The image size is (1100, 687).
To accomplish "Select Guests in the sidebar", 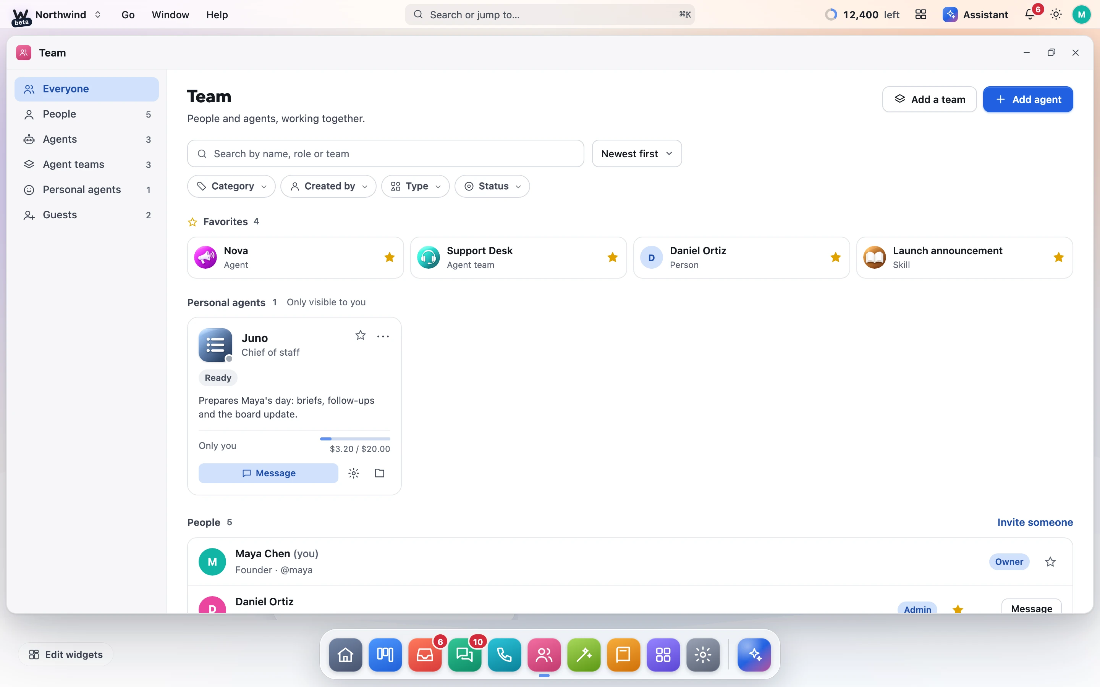I will pyautogui.click(x=87, y=215).
